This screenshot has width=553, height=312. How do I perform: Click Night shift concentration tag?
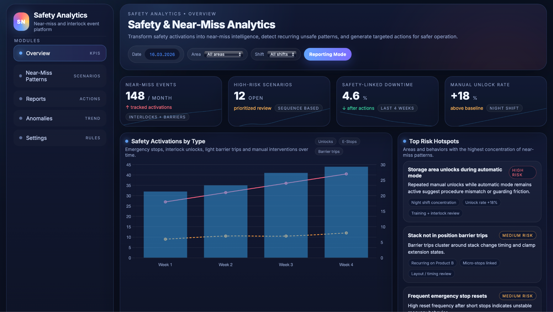[x=433, y=202]
